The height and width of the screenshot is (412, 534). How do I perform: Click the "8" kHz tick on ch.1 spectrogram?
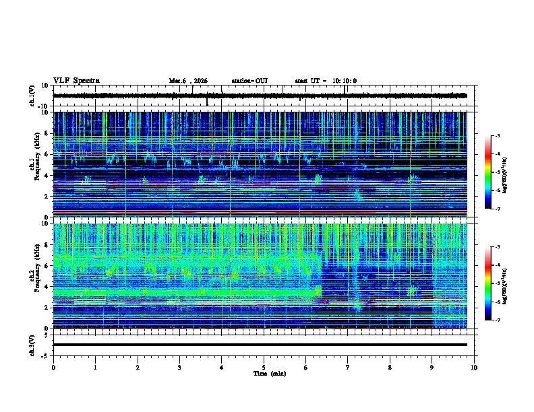click(x=47, y=133)
